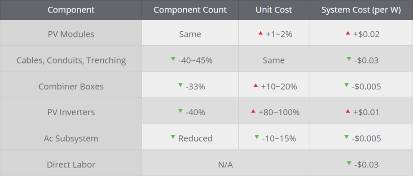Click the N/A cell for Direct Labor
The image size is (413, 176).
(225, 165)
